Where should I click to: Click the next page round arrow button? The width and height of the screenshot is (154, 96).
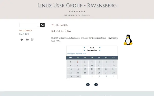coord(96,85)
